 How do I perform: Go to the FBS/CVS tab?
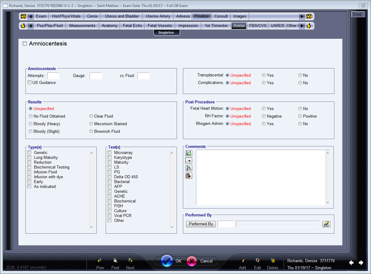tap(258, 26)
